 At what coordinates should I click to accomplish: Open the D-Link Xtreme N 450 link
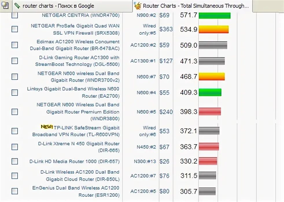tap(79, 147)
